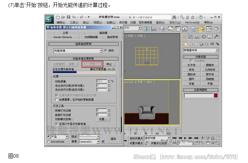Collapse the 选择高级照明 rollout
The width and height of the screenshot is (248, 163).
click(83, 44)
